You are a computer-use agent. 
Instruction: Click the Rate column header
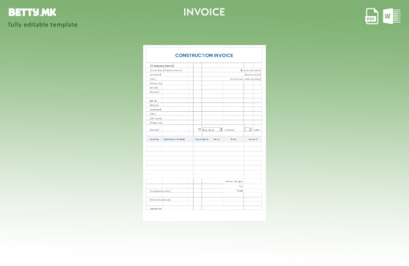(233, 139)
